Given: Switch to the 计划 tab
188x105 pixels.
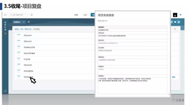Looking at the screenshot, I should (x=85, y=15).
